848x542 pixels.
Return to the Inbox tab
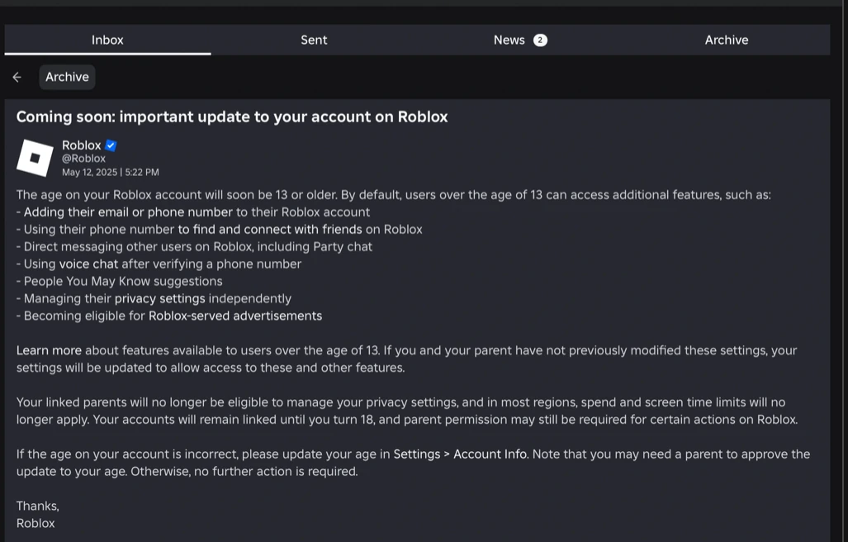107,39
